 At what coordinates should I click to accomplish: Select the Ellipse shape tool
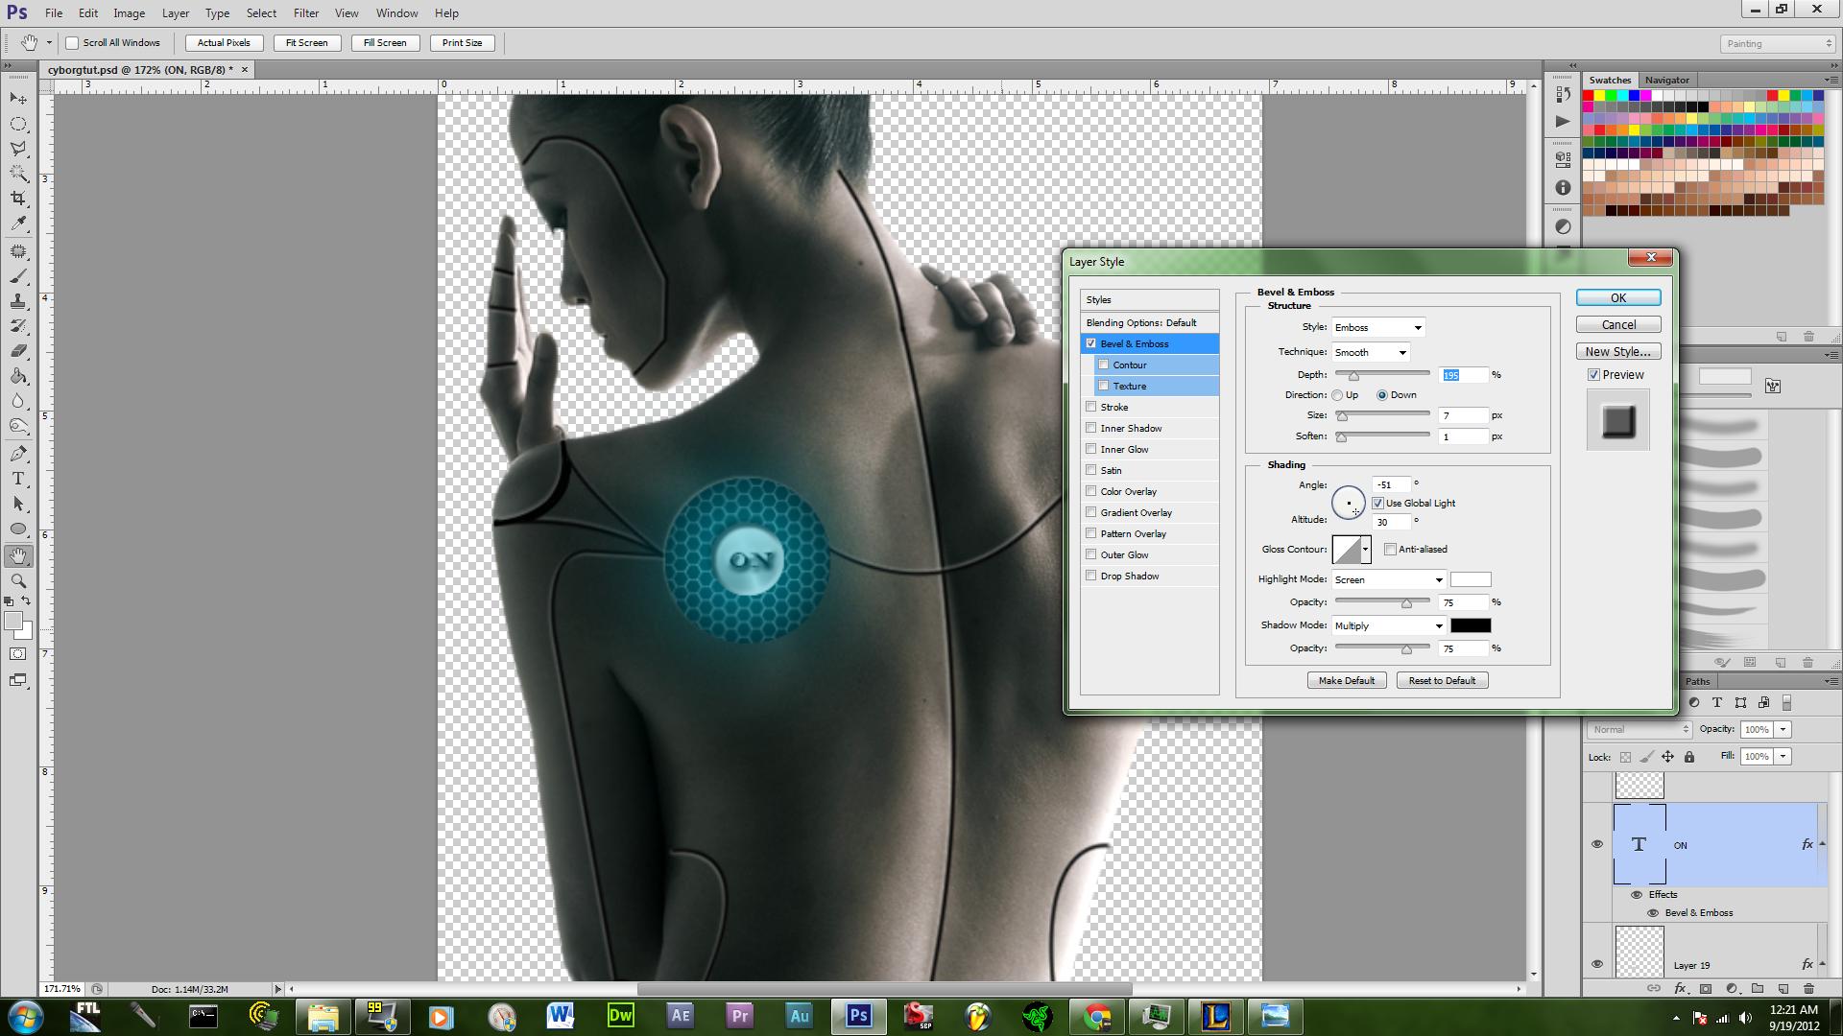pos(18,529)
